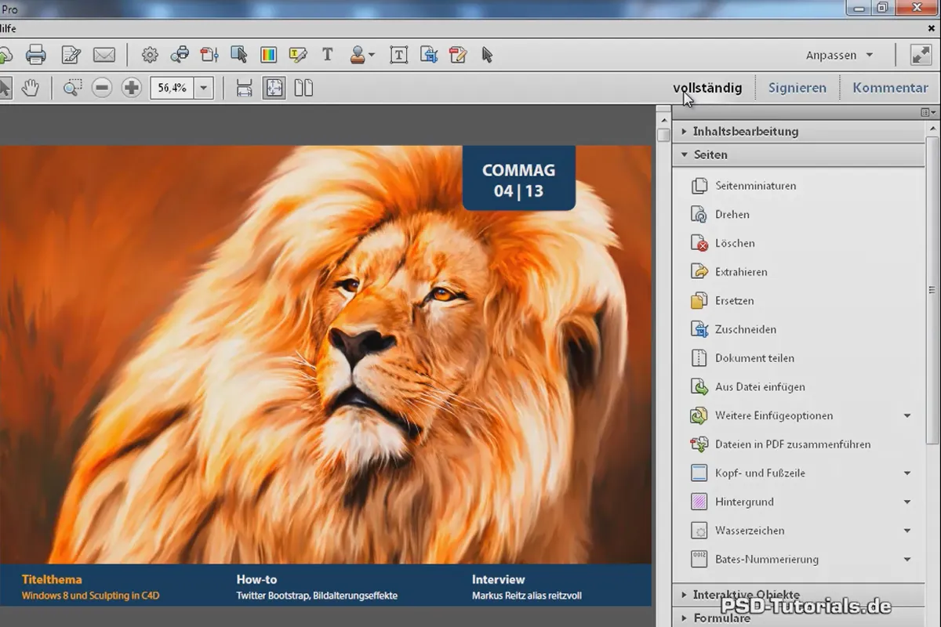
Task: Open the Anpassen dropdown menu
Action: point(840,55)
